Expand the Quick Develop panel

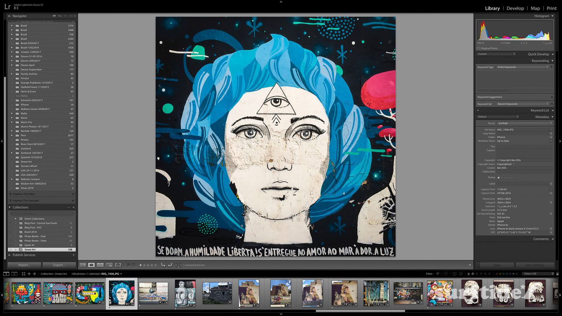point(552,54)
